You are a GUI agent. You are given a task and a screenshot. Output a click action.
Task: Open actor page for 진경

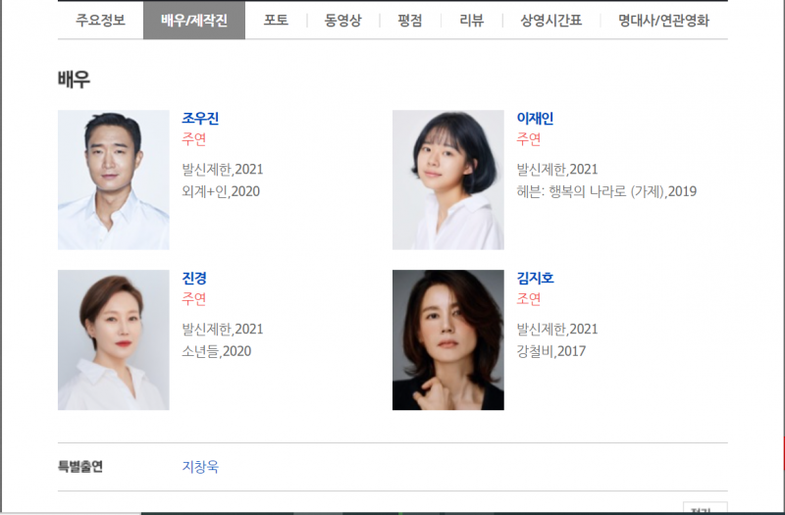tap(194, 278)
